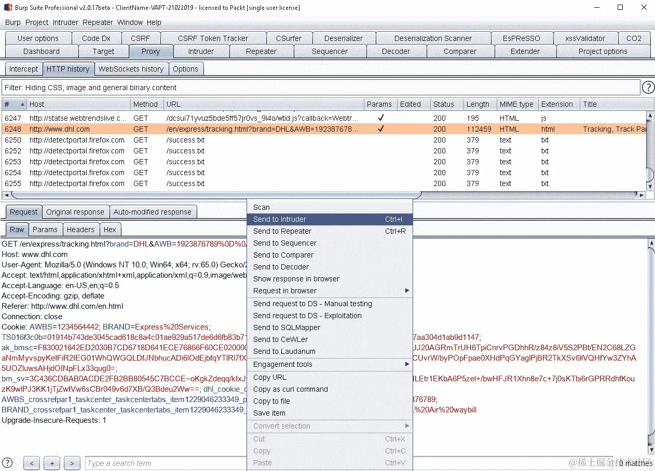Open the Help menu
655x471 pixels.
point(154,22)
